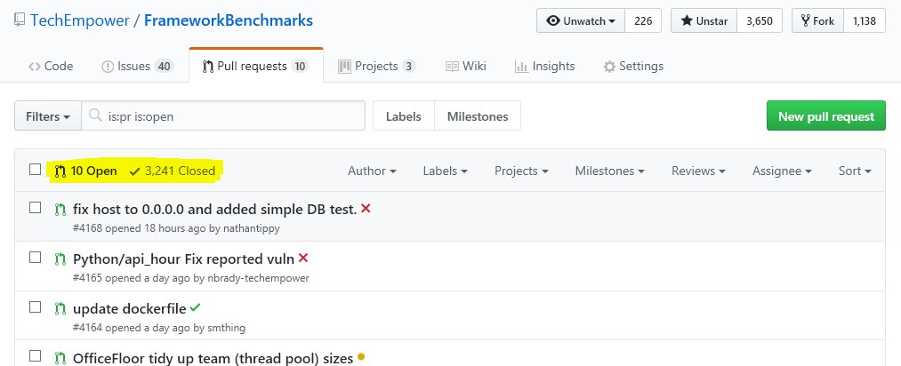Expand the Author filter dropdown

[x=372, y=171]
